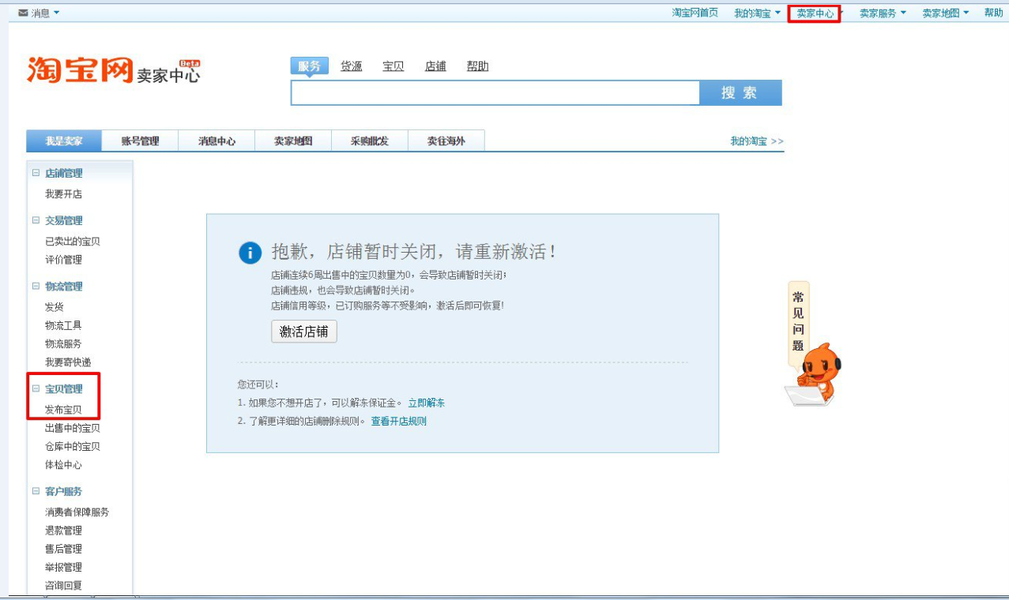
Task: Open 体检中心 in sidebar
Action: tap(63, 465)
